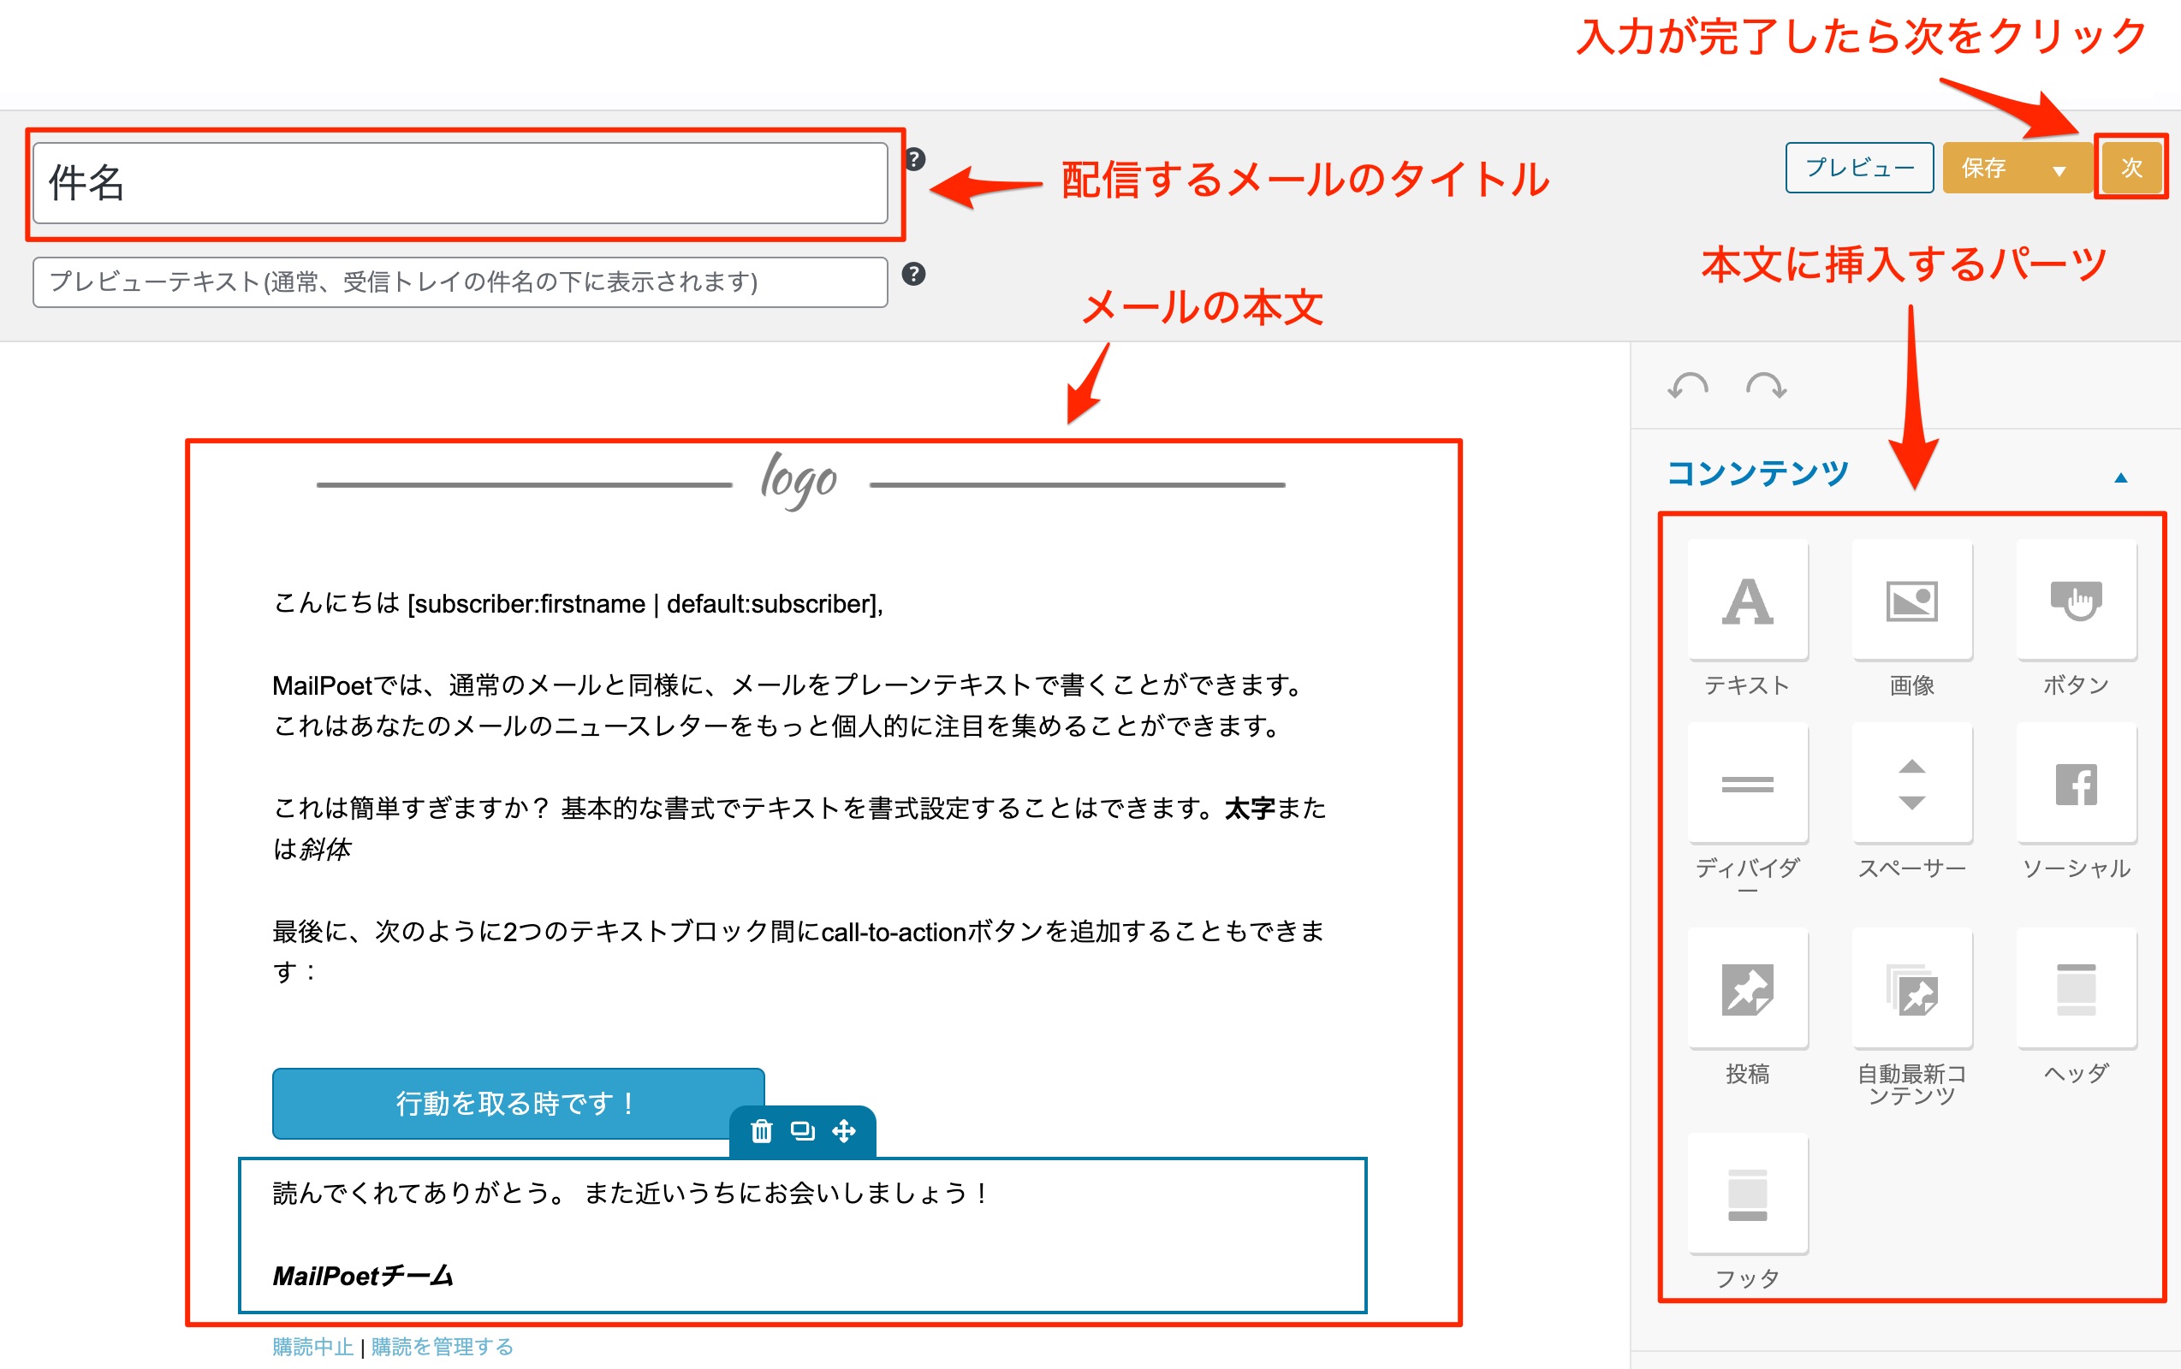Select the 画像 (Image) content block
The height and width of the screenshot is (1369, 2181).
click(1911, 602)
